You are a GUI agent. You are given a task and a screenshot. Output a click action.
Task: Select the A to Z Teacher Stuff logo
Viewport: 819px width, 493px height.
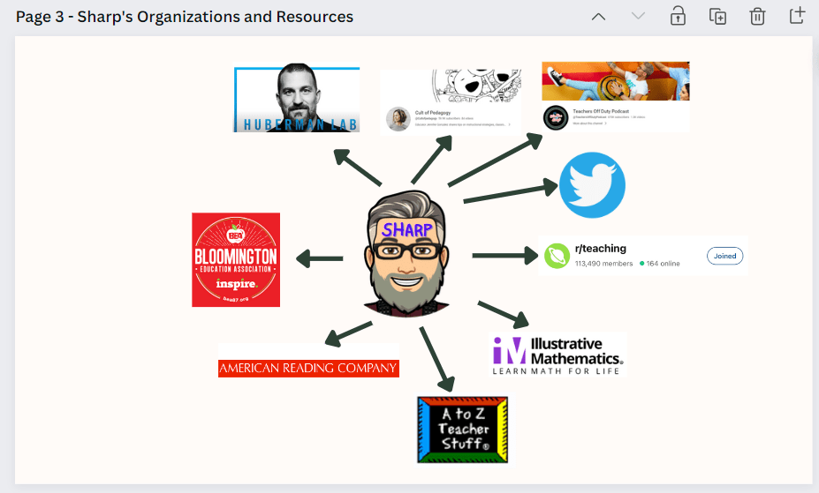coord(462,430)
